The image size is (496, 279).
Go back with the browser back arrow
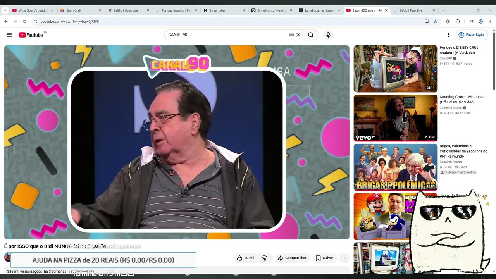point(6,22)
